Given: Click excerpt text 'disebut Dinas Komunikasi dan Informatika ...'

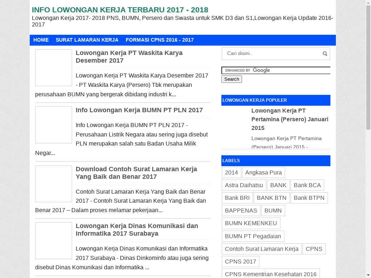Looking at the screenshot, I should 92,268.
